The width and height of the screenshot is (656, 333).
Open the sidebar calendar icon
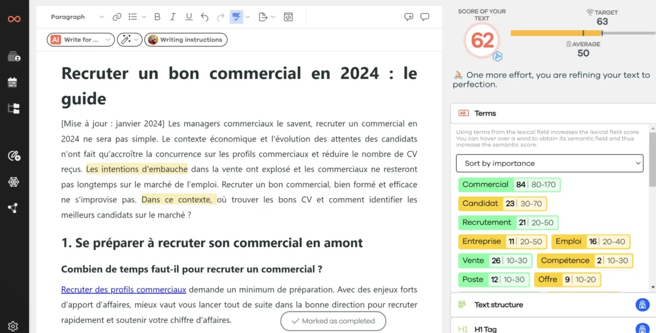click(13, 82)
